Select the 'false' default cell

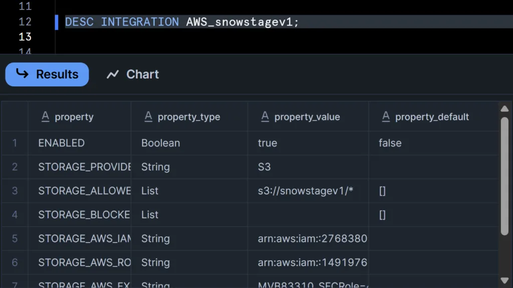[x=434, y=143]
